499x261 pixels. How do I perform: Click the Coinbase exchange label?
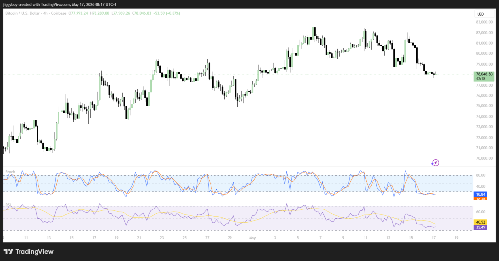point(57,13)
